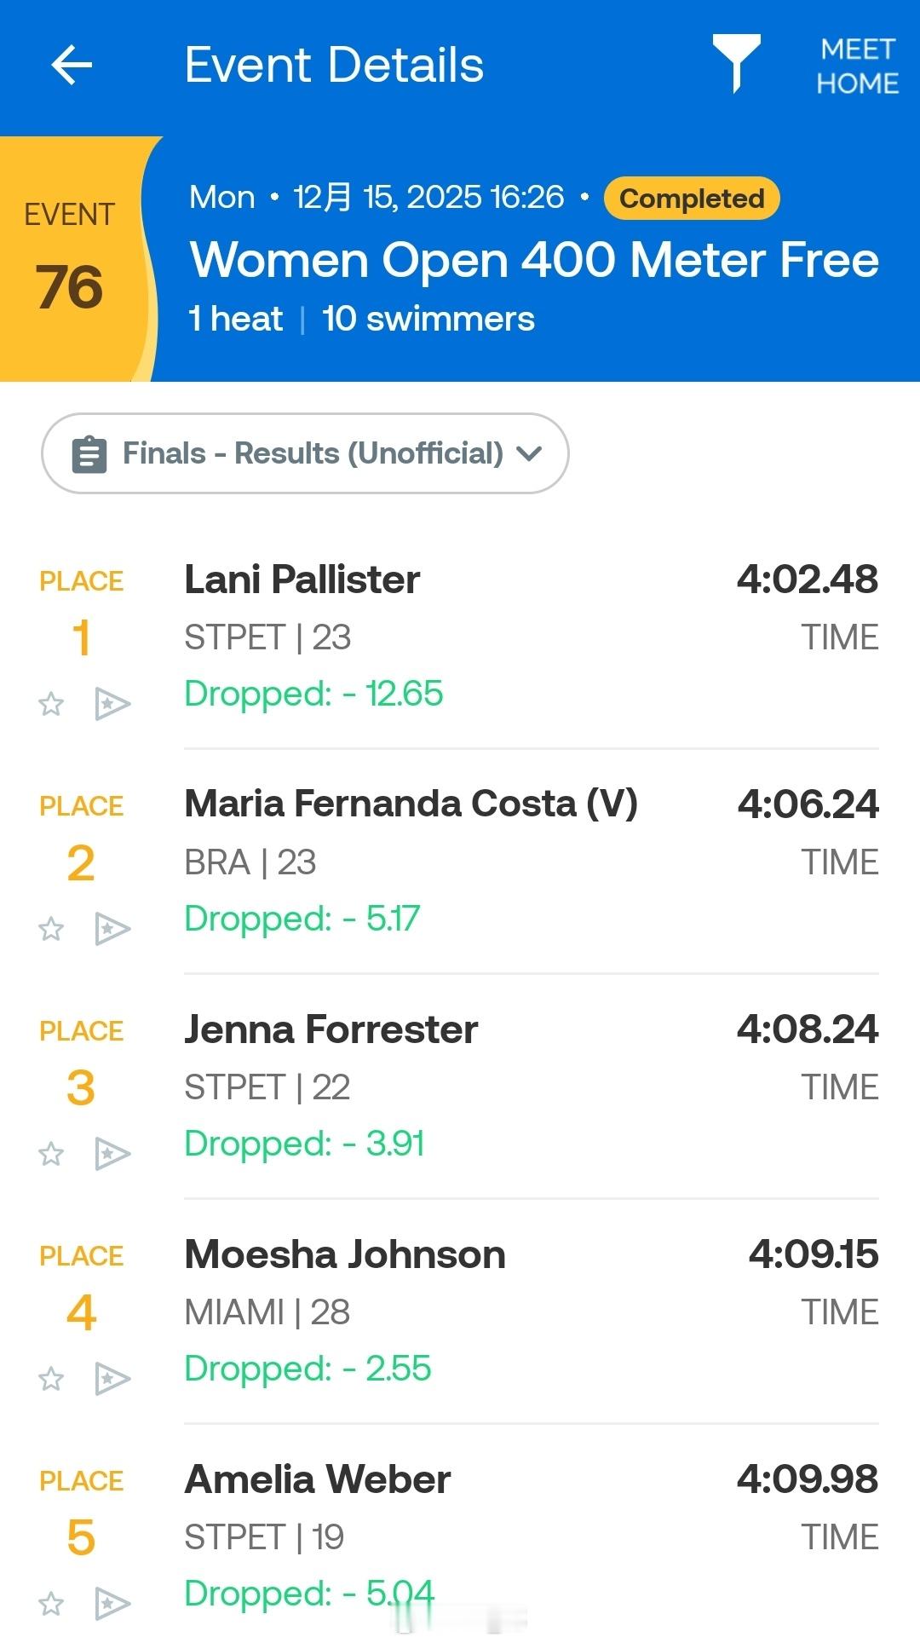
Task: Go to MEET HOME
Action: pos(857,66)
